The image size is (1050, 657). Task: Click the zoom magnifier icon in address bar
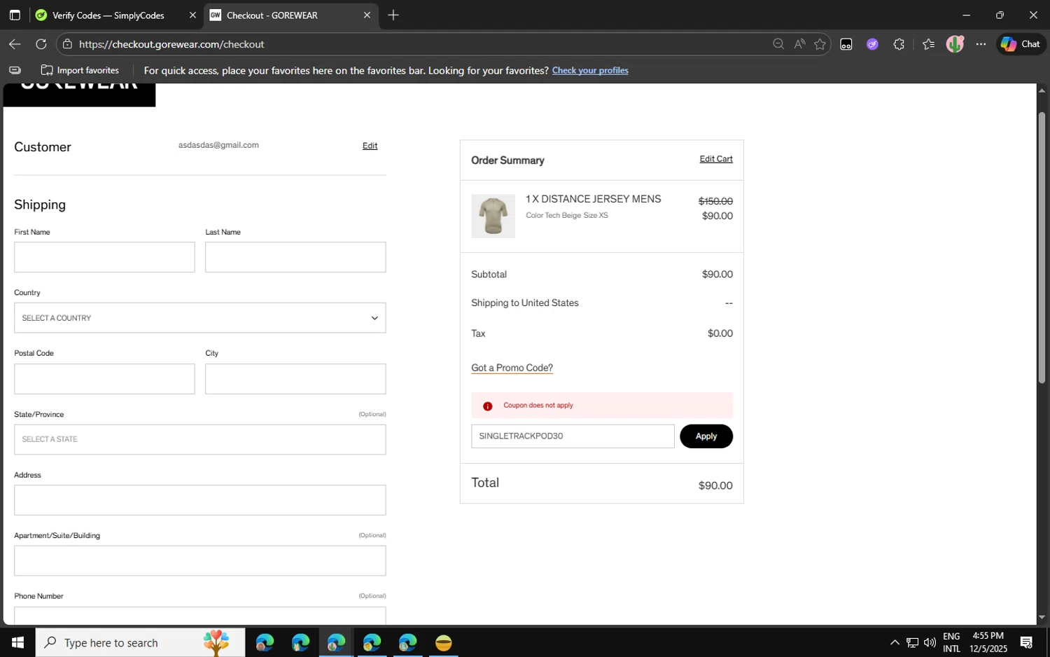coord(778,44)
